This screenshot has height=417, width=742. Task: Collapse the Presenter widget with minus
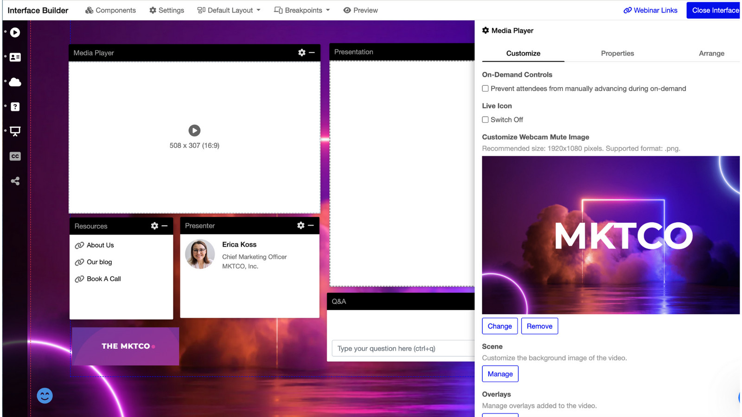point(311,225)
